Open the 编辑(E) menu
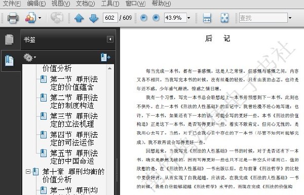The width and height of the screenshot is (304, 195). (36, 4)
